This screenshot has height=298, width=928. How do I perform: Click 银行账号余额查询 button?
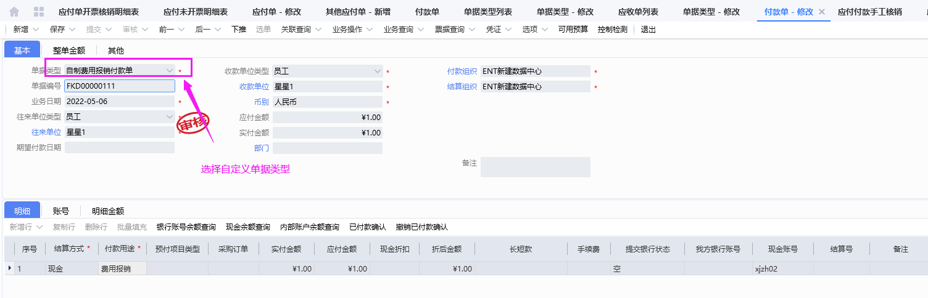(x=186, y=227)
